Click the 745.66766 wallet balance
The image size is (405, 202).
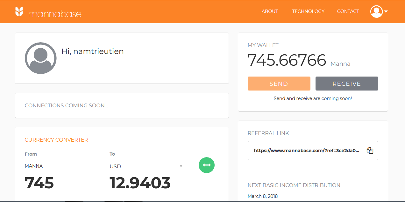click(x=287, y=60)
